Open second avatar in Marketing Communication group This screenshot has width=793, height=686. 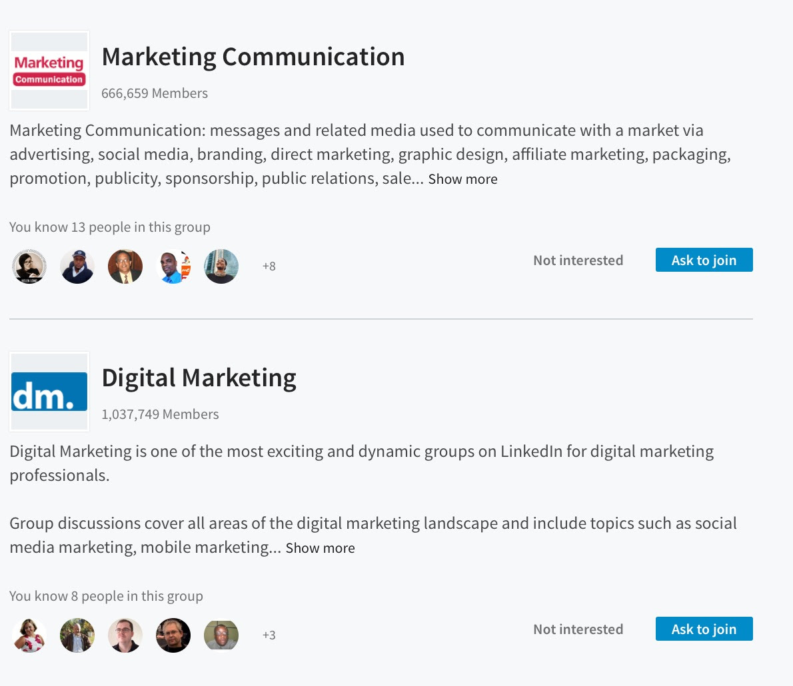point(77,266)
